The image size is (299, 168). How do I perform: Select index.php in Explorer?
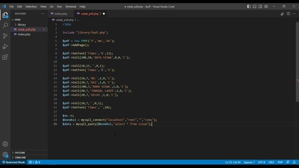(24, 34)
